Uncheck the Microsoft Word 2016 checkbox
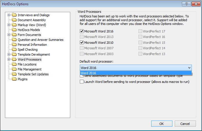This screenshot has height=131, width=202. (82, 31)
